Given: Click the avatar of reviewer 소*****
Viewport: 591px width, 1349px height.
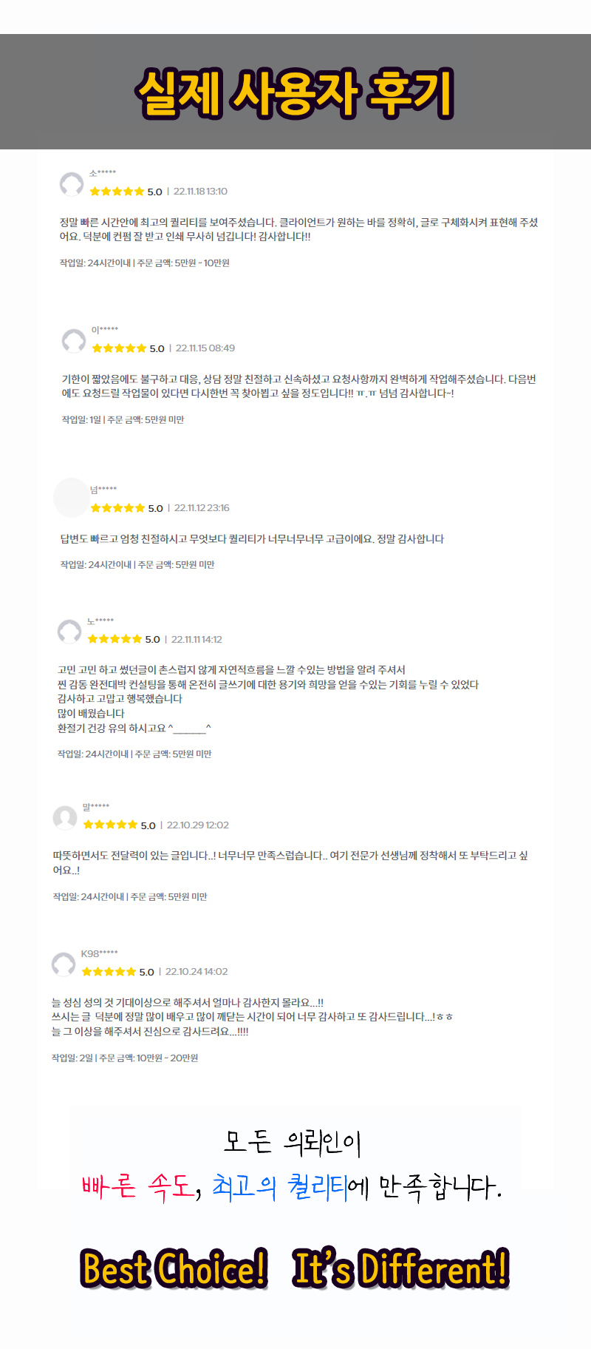Looking at the screenshot, I should click(72, 184).
